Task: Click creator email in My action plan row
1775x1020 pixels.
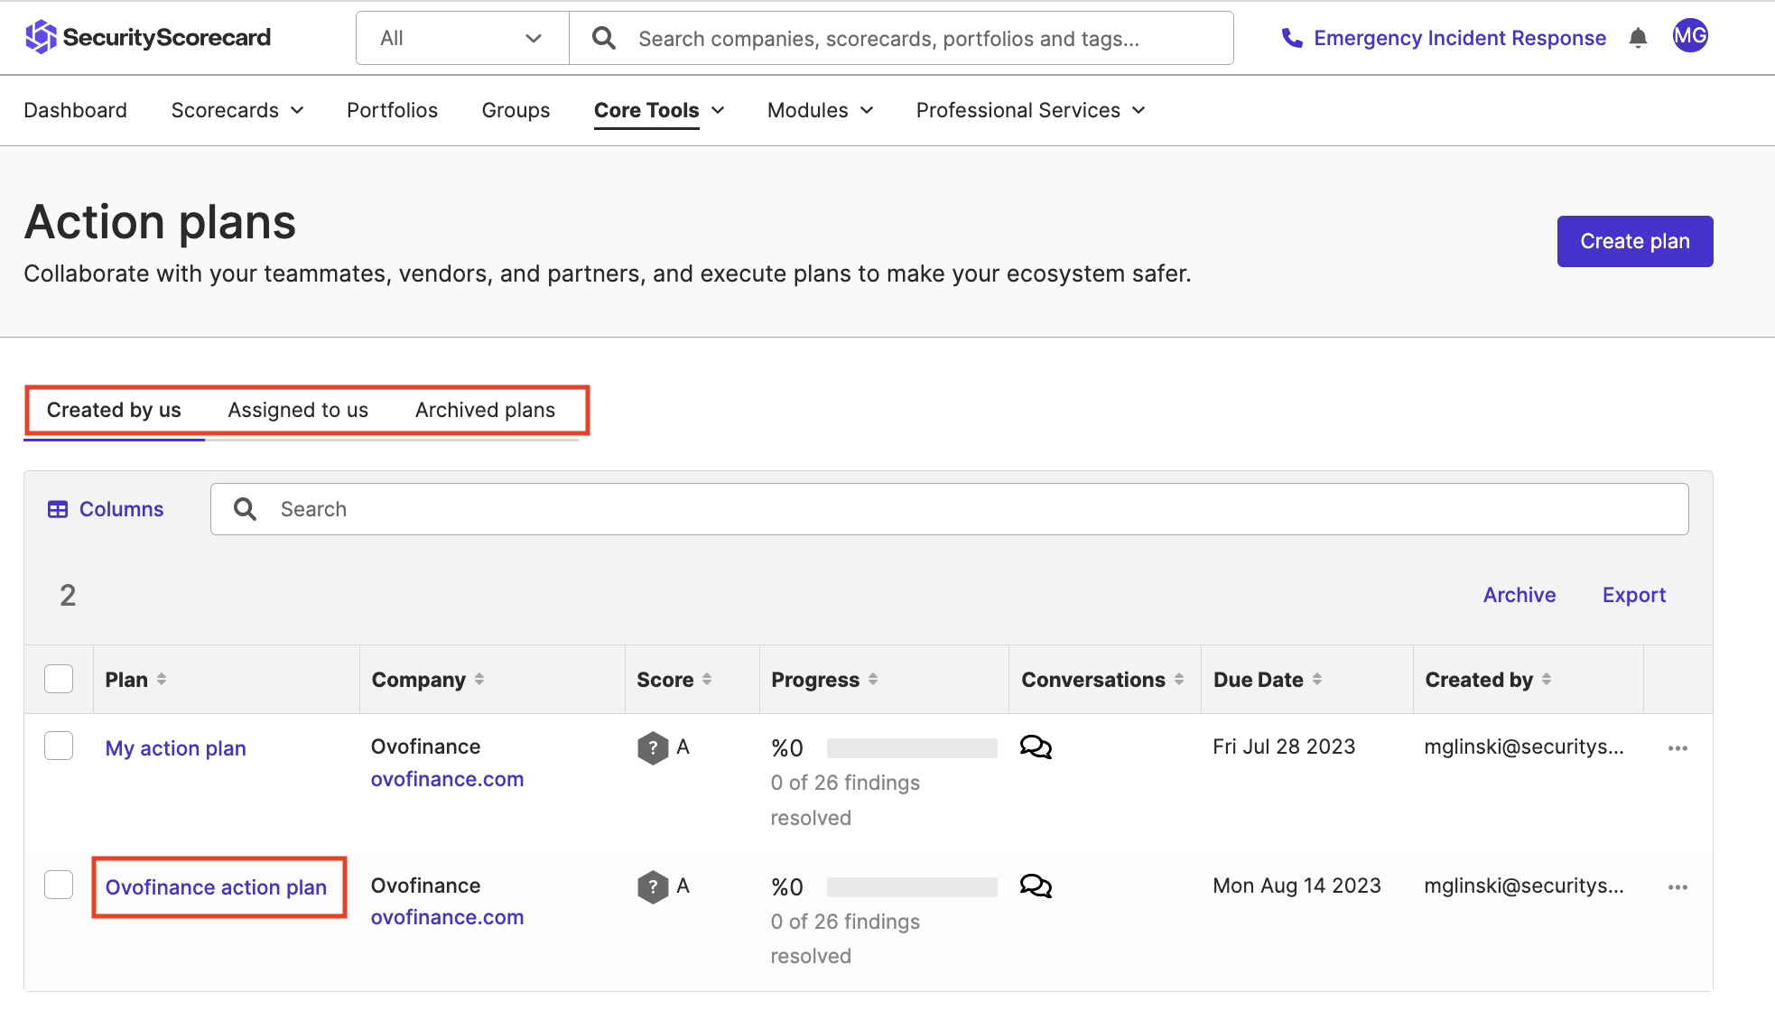Action: pyautogui.click(x=1524, y=746)
